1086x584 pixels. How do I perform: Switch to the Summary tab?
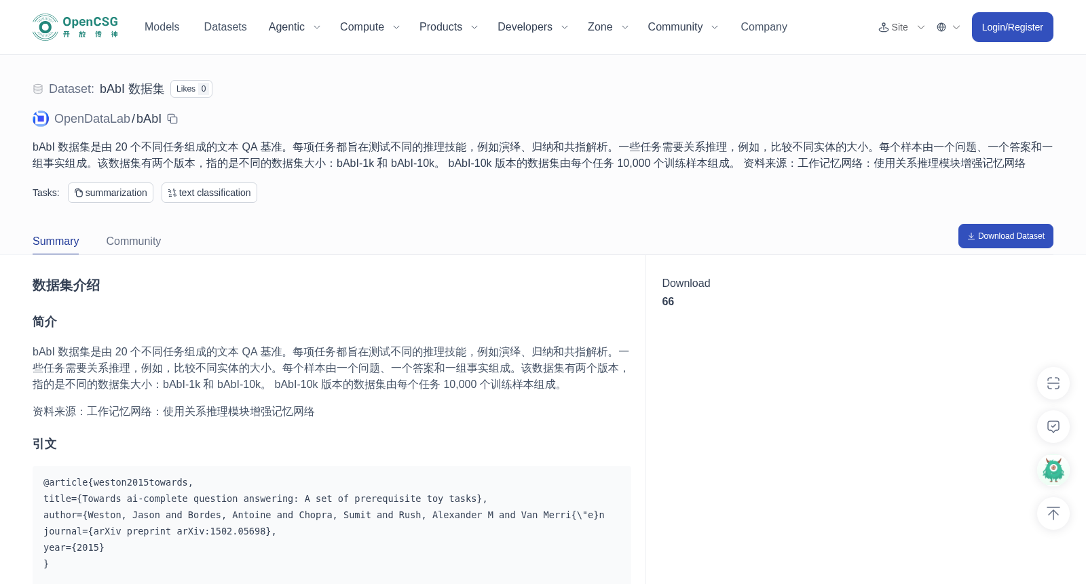click(x=56, y=241)
